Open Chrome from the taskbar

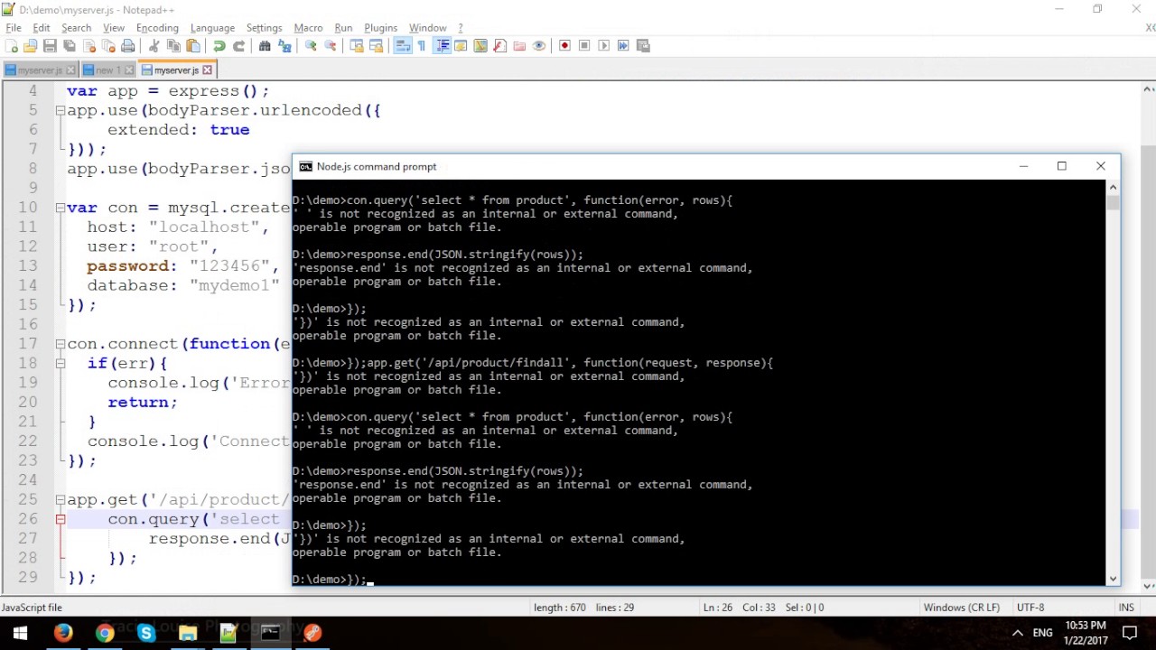(x=105, y=633)
